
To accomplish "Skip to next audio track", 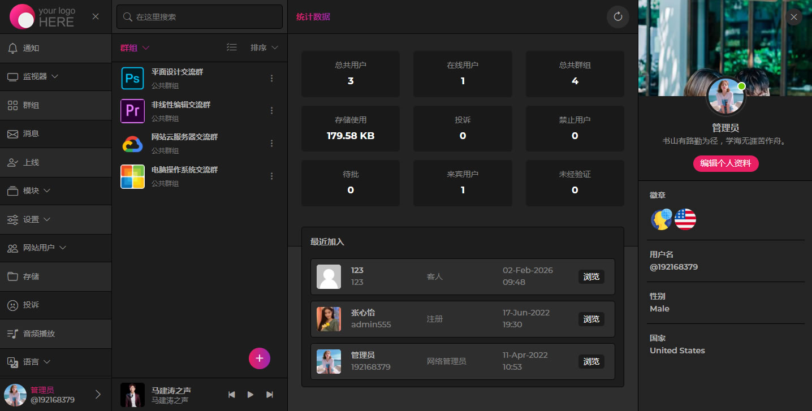I will pos(270,395).
